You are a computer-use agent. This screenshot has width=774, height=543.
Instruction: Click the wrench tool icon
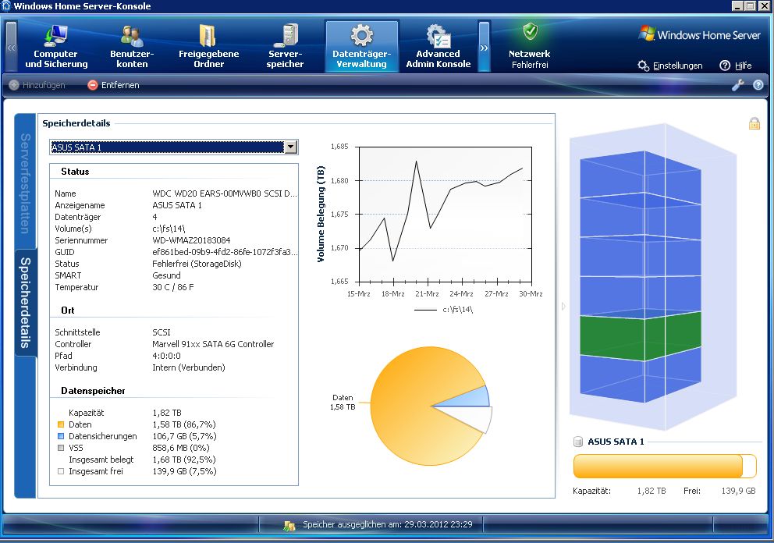coord(737,85)
